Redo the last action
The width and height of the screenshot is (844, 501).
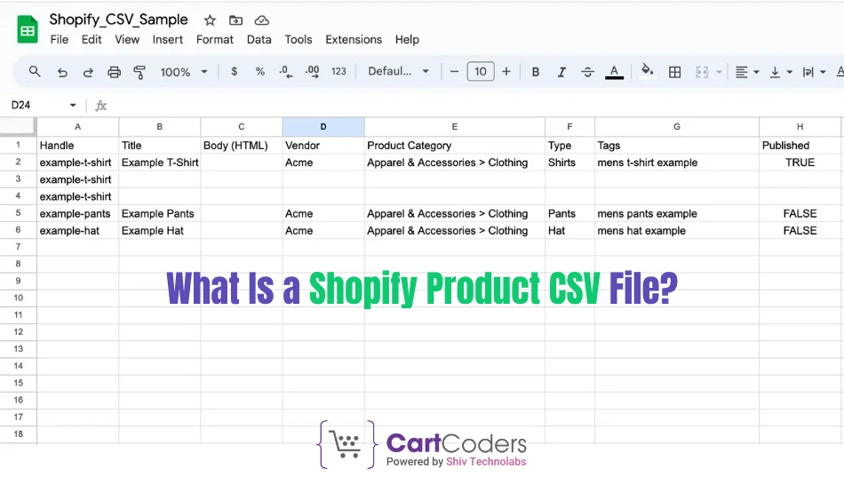tap(88, 72)
